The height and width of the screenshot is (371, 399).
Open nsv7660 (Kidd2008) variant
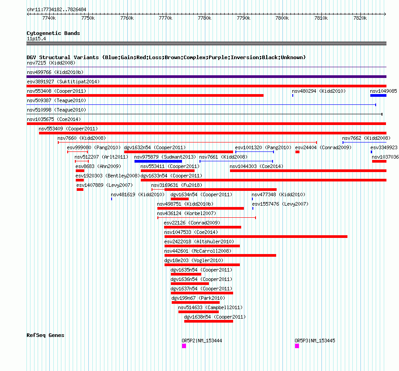click(x=82, y=138)
